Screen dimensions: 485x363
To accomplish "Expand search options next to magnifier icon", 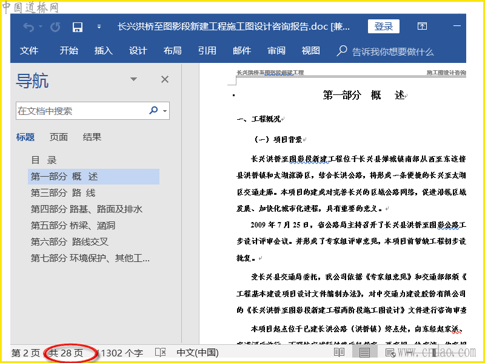I will 165,111.
